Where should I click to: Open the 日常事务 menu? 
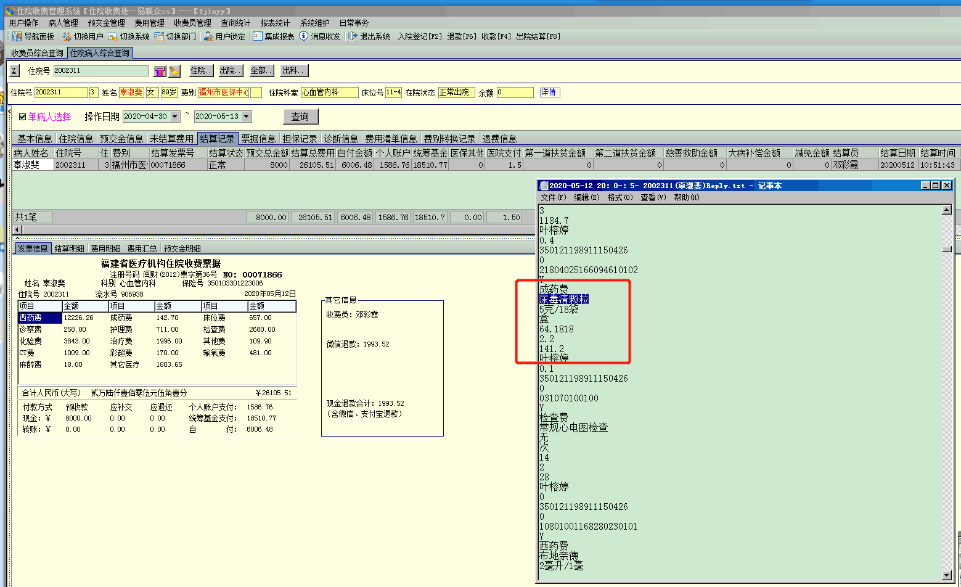click(x=354, y=23)
